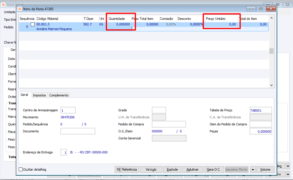293x180 pixels.
Task: Click the Armário Marrom Pequeno description
Action: point(54,29)
